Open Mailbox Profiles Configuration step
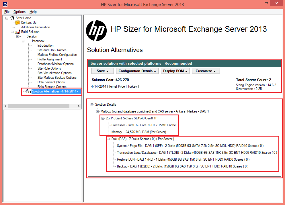This screenshot has height=205, width=285. pos(57,55)
